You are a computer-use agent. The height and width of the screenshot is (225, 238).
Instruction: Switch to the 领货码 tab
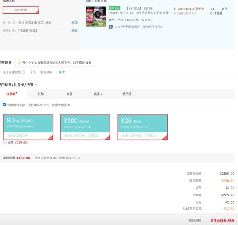point(127,94)
